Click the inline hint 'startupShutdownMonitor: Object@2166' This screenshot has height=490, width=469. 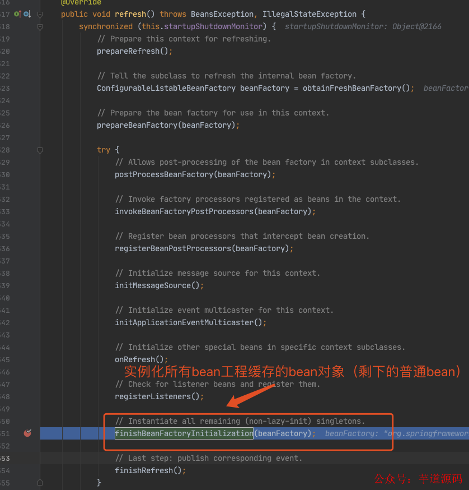click(x=363, y=26)
